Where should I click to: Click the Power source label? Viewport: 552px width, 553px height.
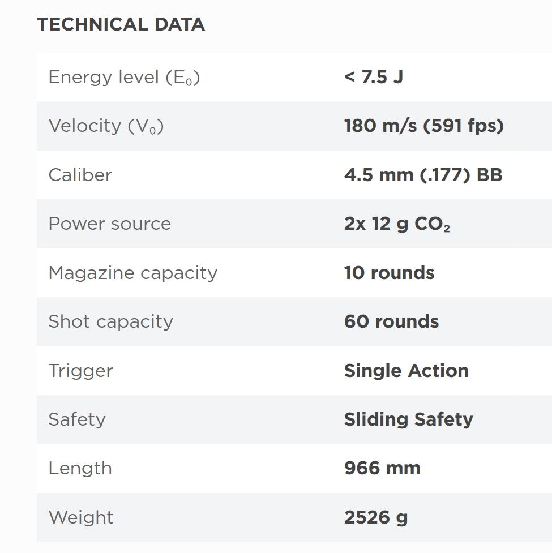pos(109,224)
